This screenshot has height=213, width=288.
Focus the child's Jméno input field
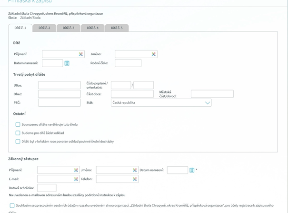click(x=136, y=54)
